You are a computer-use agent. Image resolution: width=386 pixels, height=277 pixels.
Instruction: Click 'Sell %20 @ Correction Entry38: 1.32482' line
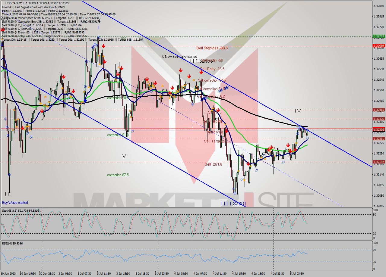click(x=51, y=21)
